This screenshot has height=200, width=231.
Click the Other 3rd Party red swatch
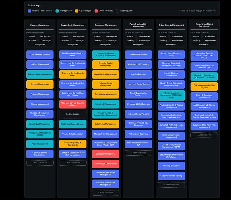[96, 11]
